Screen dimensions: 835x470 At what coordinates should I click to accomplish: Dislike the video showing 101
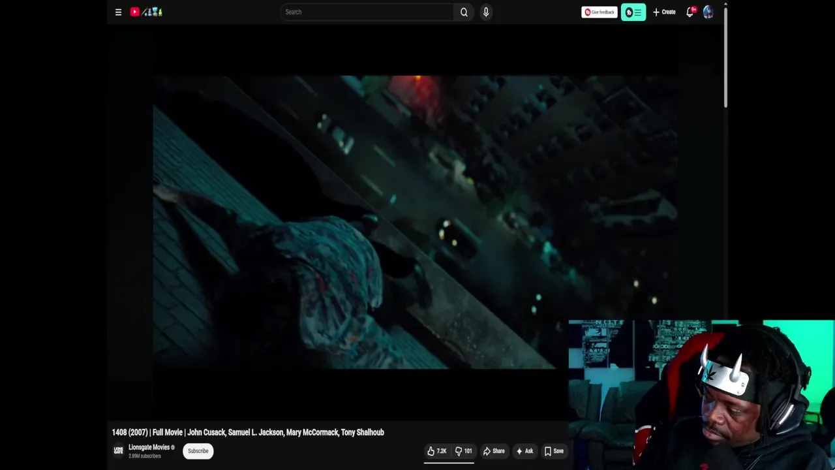tap(463, 451)
